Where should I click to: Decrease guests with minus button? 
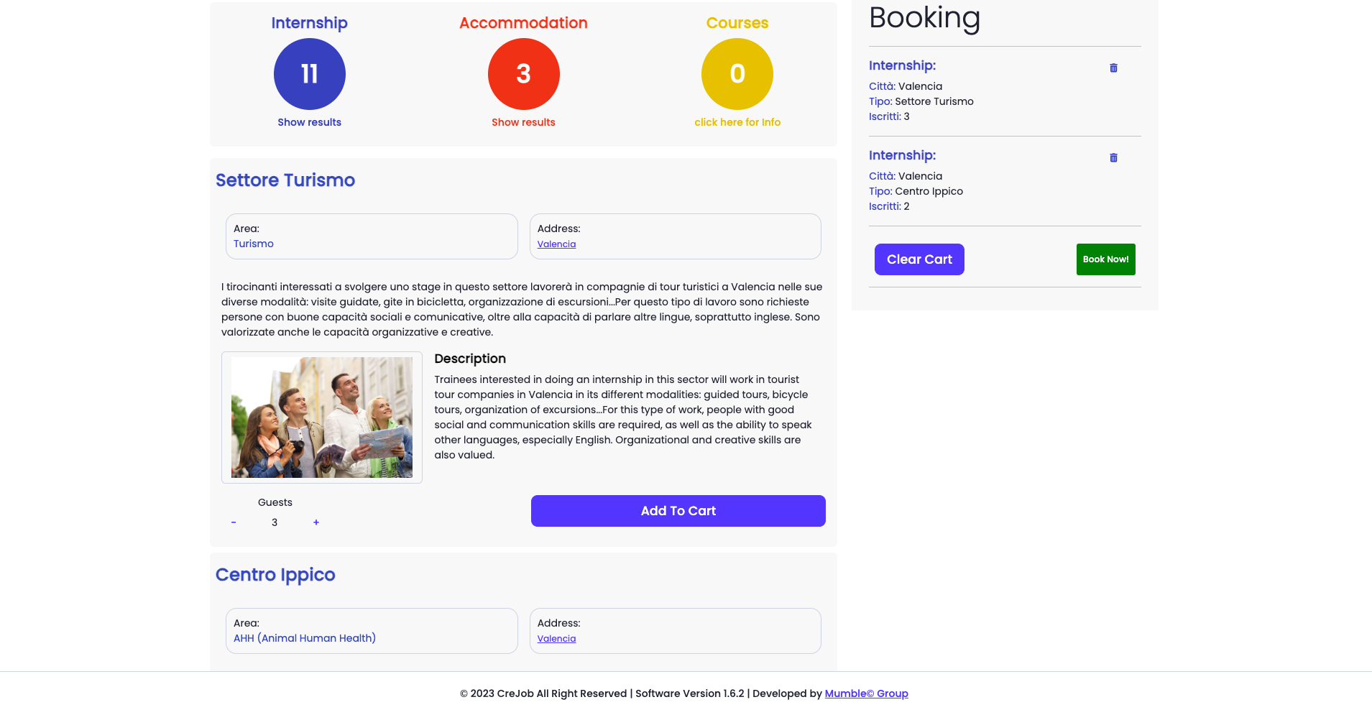tap(234, 522)
